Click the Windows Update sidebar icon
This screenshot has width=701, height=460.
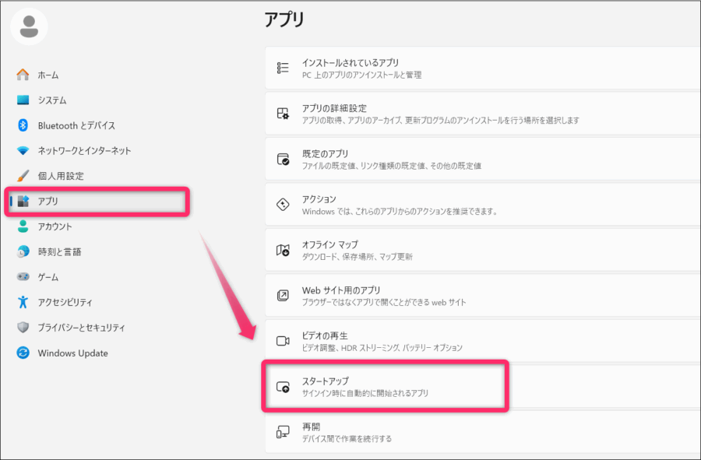coord(21,353)
